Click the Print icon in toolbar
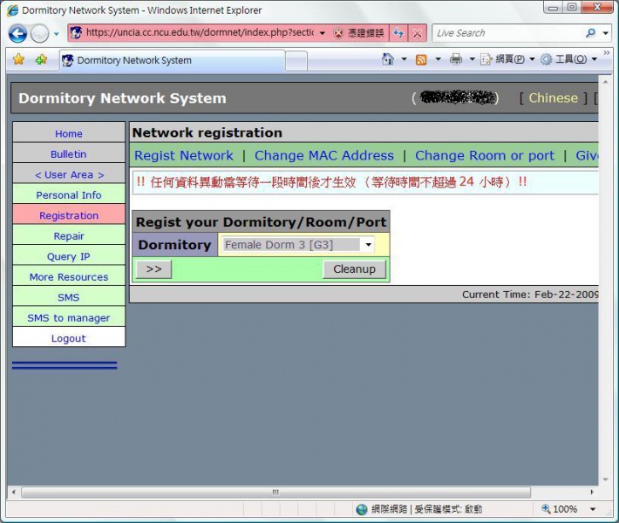This screenshot has height=523, width=619. (x=455, y=59)
